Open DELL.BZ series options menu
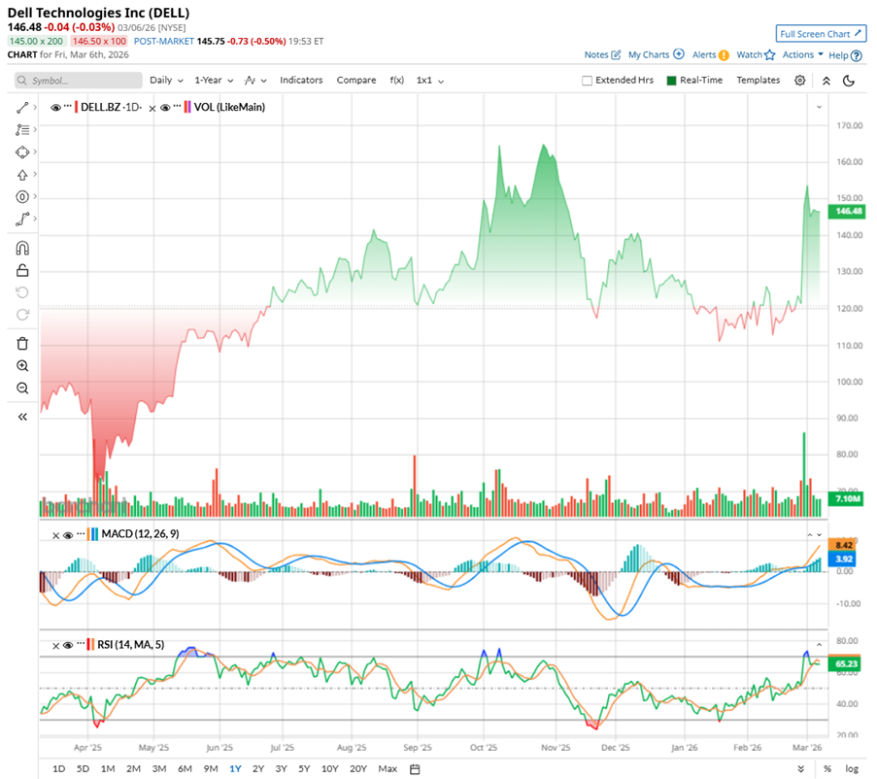The image size is (877, 779). pos(68,106)
